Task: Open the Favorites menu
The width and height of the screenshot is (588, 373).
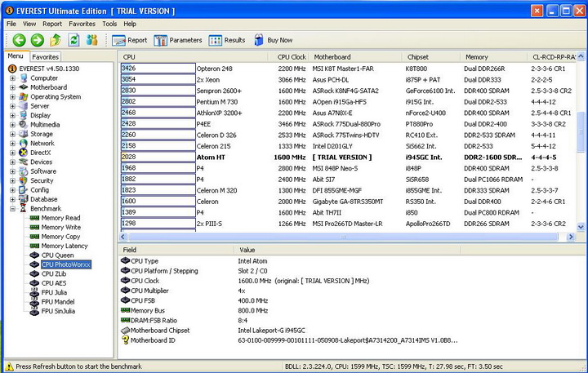Action: coord(82,24)
